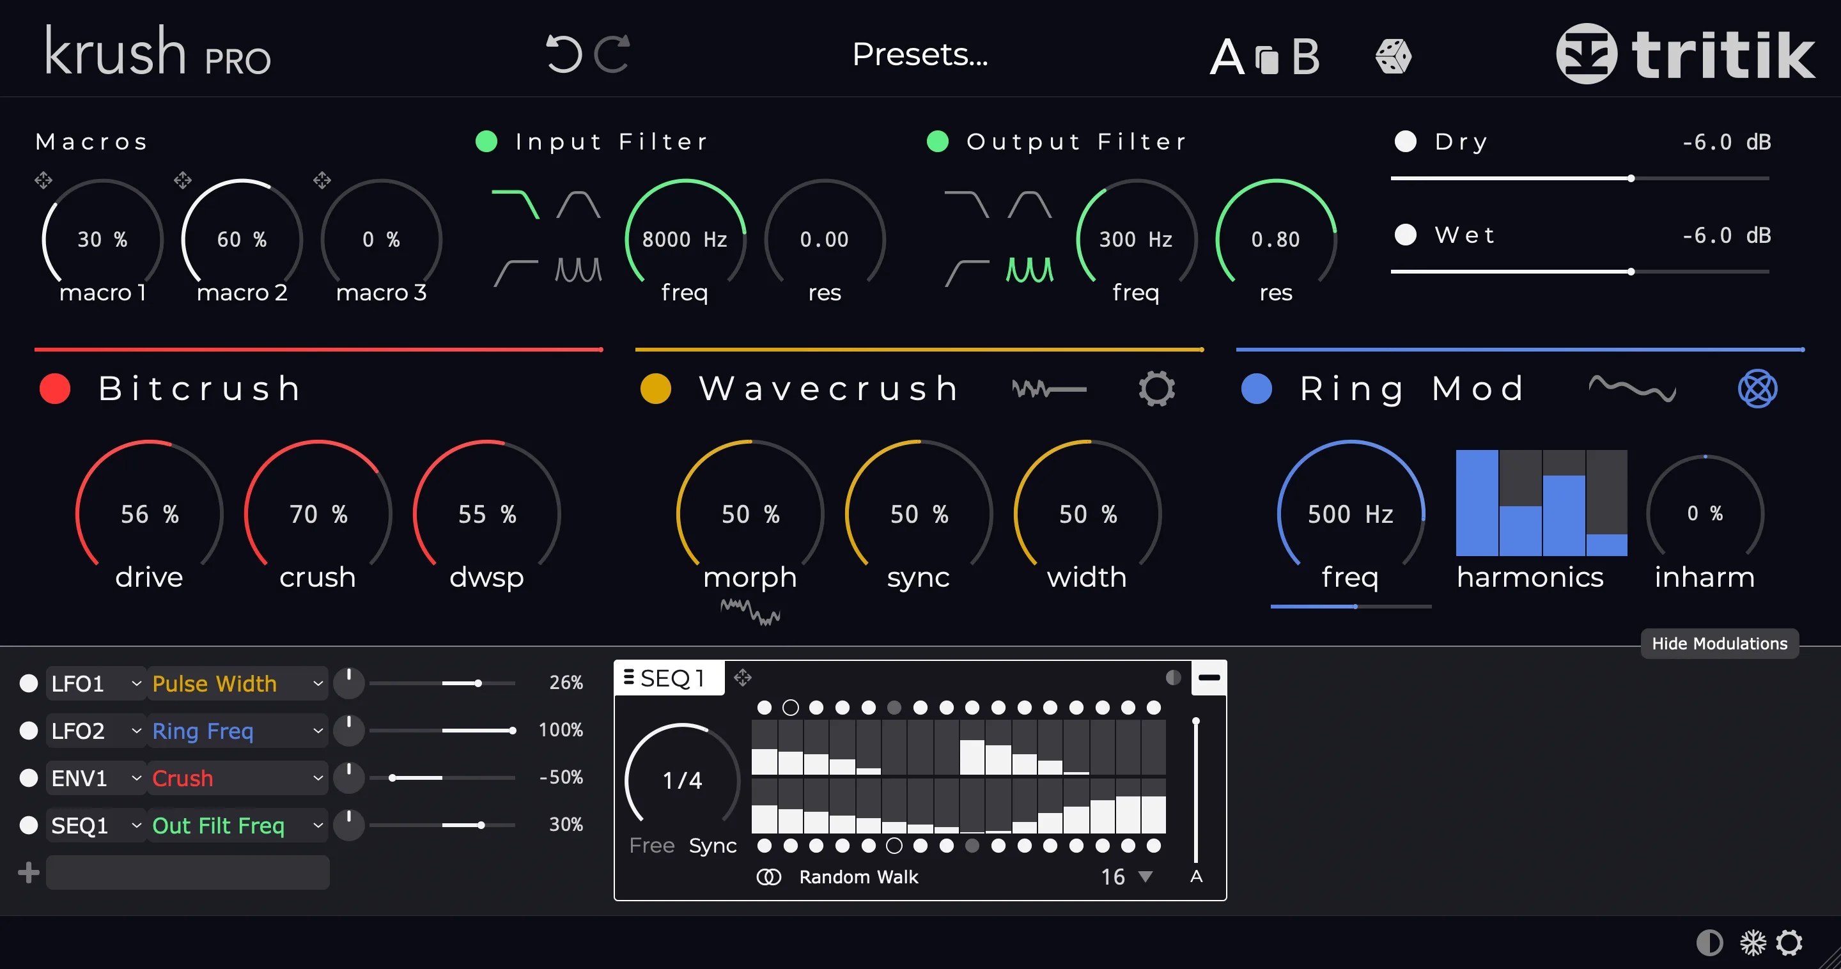Select the SEQ 1 tab
1841x969 pixels.
click(x=669, y=678)
